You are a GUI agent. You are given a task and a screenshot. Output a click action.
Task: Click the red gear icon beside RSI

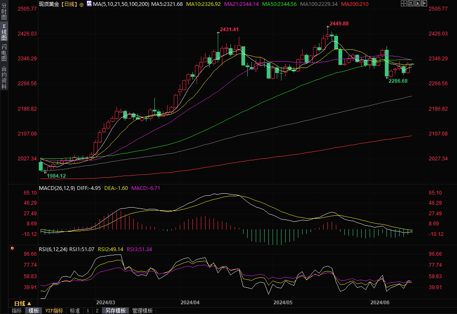(12, 249)
